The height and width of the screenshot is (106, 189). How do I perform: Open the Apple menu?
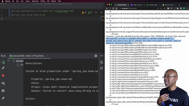[x=2, y=1]
